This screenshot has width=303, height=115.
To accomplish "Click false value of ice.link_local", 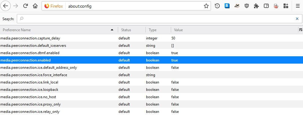I will [x=175, y=82].
